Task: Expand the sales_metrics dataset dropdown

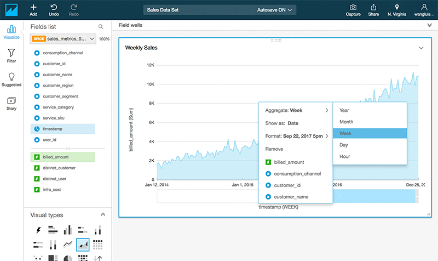Action: click(91, 39)
